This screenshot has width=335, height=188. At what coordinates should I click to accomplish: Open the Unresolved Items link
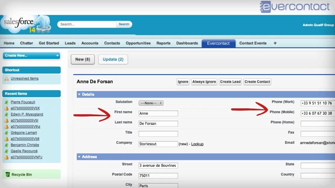click(x=25, y=78)
